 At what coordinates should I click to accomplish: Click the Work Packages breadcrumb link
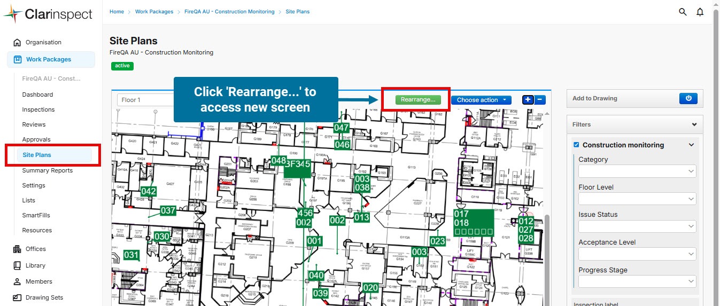tap(153, 11)
